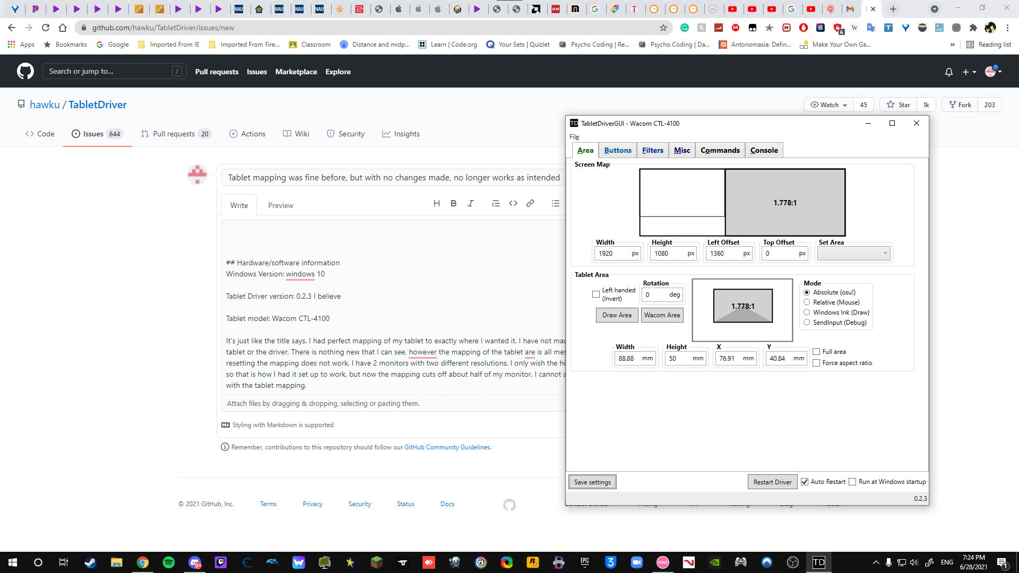Open GitHub notifications via the bell icon
Screen dimensions: 1019x573
tap(949, 72)
